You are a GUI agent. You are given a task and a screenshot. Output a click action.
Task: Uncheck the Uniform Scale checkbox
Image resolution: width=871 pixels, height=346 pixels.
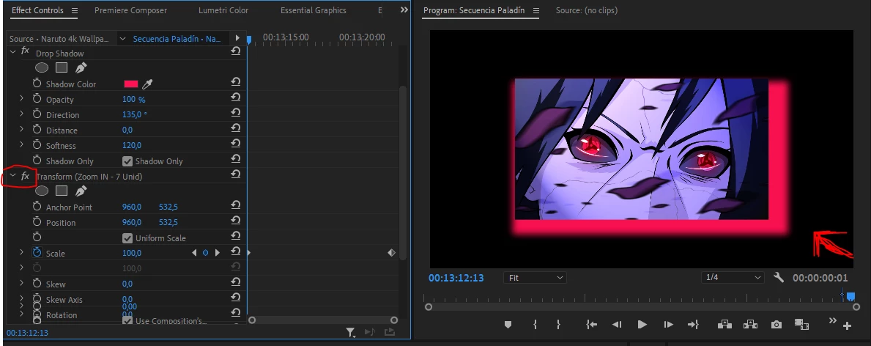(127, 238)
